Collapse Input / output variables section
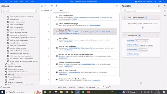 124,17
